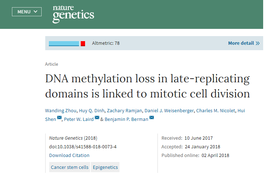Click the red Altmetric square
The width and height of the screenshot is (278, 179).
pyautogui.click(x=83, y=43)
